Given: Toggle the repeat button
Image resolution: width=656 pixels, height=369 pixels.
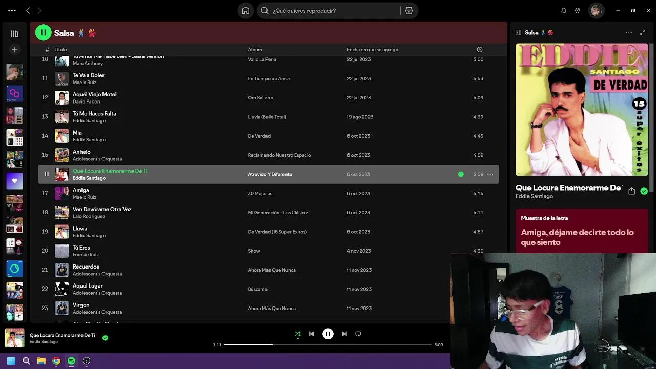Looking at the screenshot, I should pyautogui.click(x=358, y=334).
